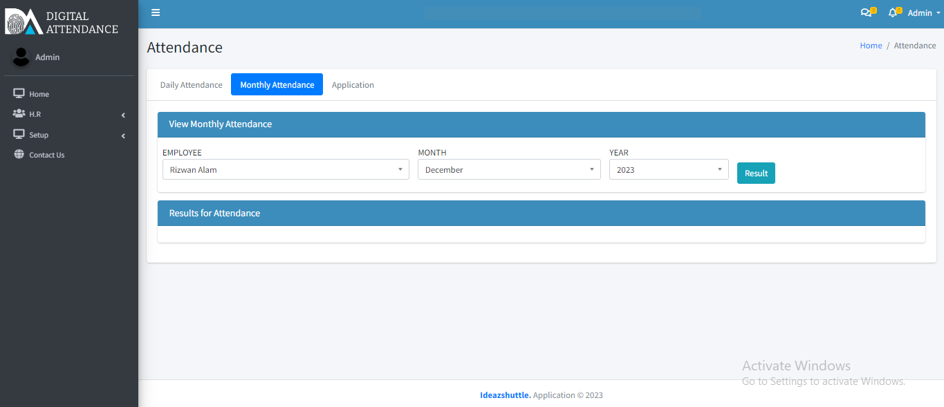Viewport: 944px width, 407px height.
Task: Open the Year dropdown showing 2023
Action: [668, 169]
